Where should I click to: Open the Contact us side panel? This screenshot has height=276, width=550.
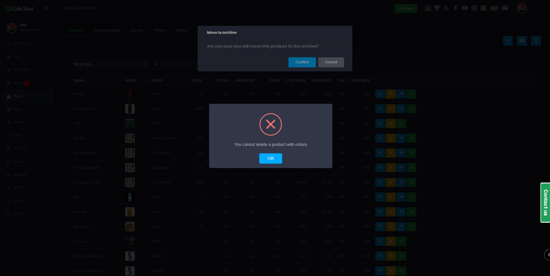click(x=545, y=202)
